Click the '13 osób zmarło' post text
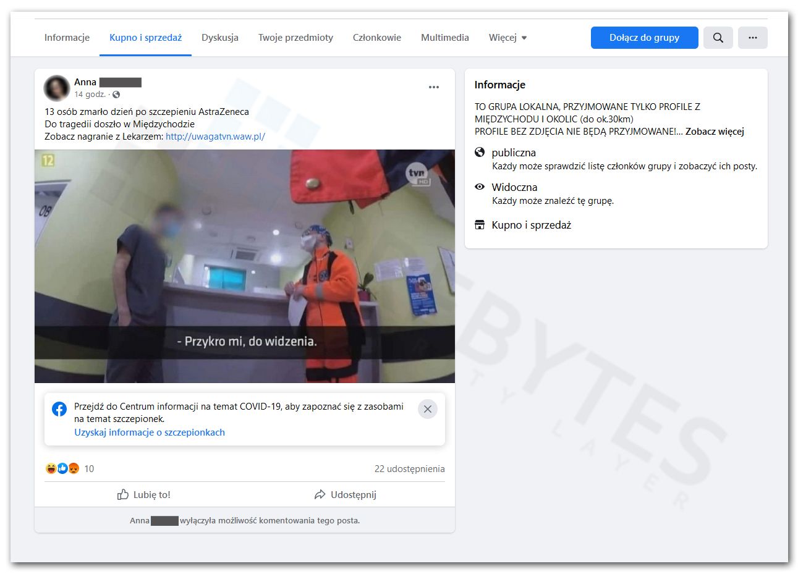 click(x=146, y=112)
